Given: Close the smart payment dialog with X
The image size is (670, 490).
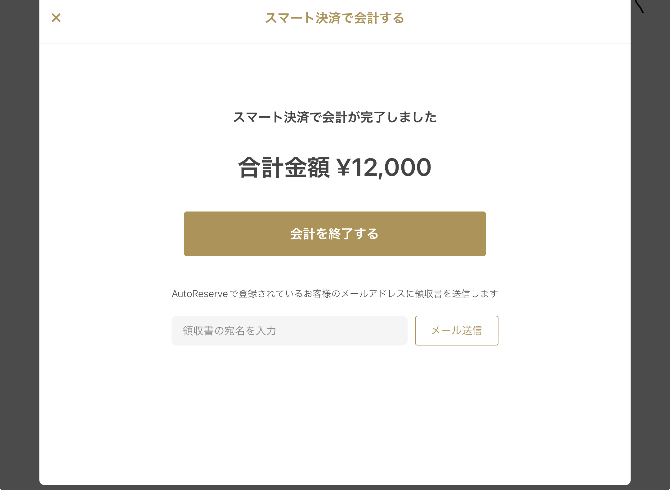Looking at the screenshot, I should [56, 18].
